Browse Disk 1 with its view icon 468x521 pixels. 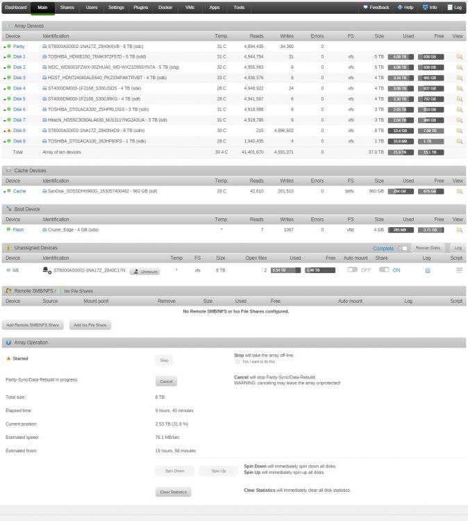click(x=460, y=57)
